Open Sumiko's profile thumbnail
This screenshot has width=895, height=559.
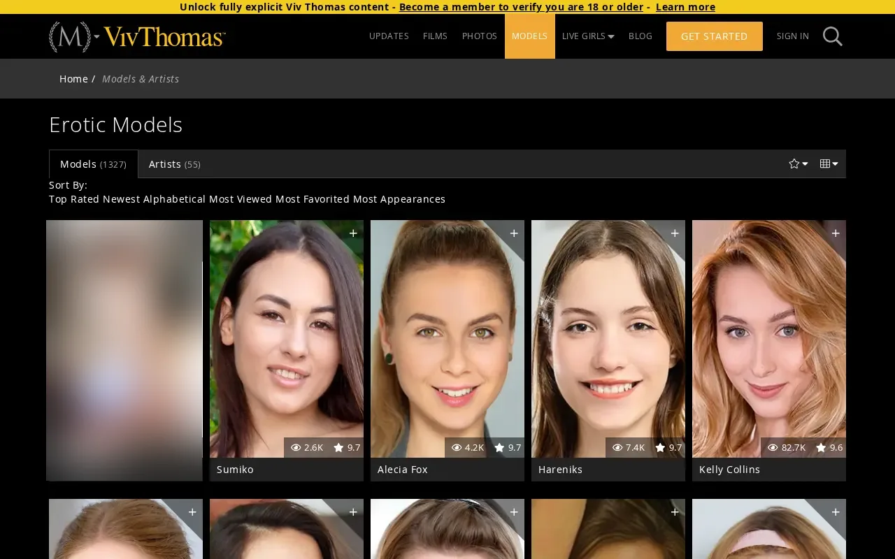point(287,339)
